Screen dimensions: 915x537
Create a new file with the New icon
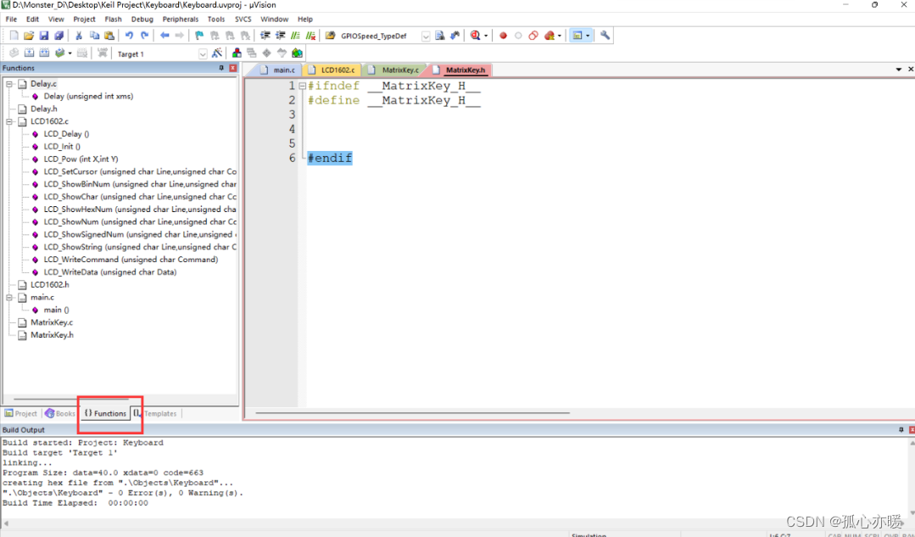pyautogui.click(x=14, y=36)
